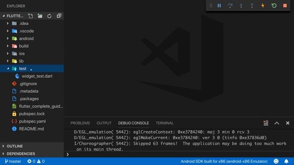Click the debug console input prompt
This screenshot has width=294, height=165.
(x=179, y=154)
